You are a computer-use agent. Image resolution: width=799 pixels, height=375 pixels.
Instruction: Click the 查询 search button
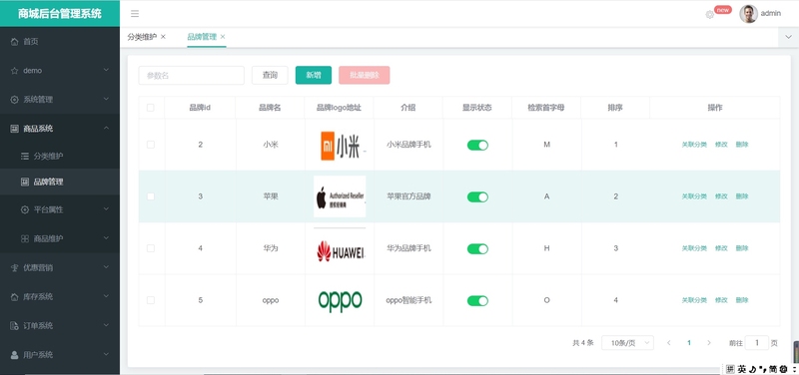[270, 76]
